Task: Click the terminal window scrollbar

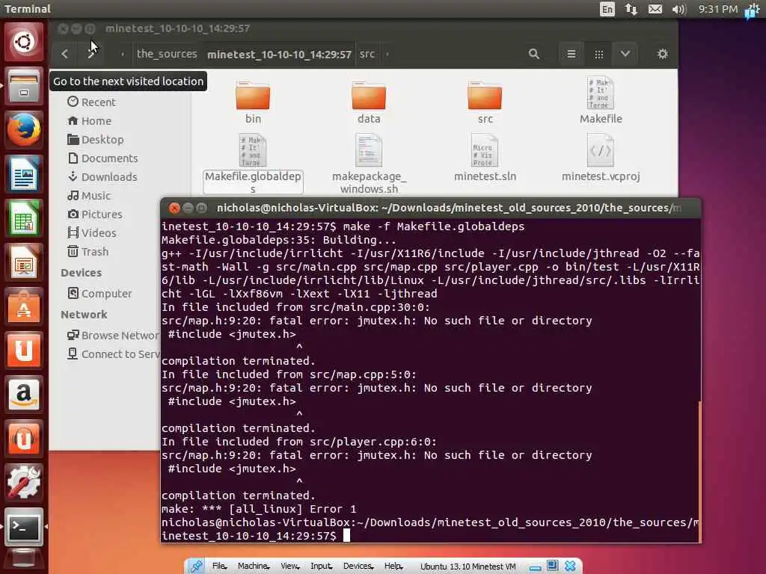Action: (x=699, y=472)
